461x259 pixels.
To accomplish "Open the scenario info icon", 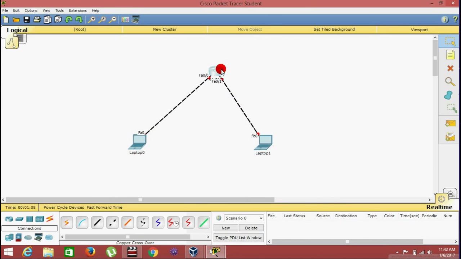I will tap(219, 218).
